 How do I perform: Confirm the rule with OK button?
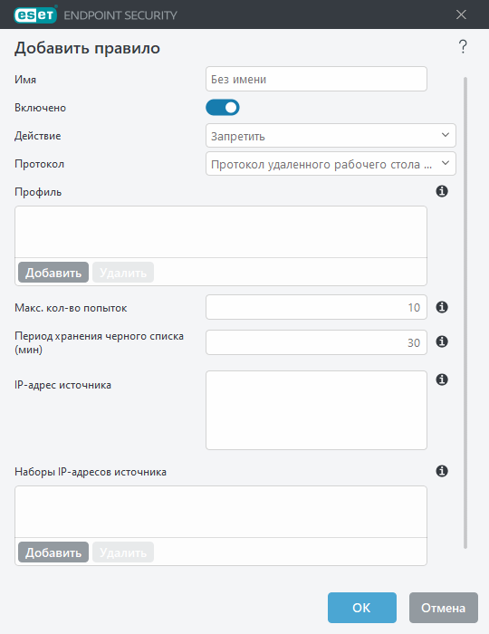pyautogui.click(x=361, y=608)
